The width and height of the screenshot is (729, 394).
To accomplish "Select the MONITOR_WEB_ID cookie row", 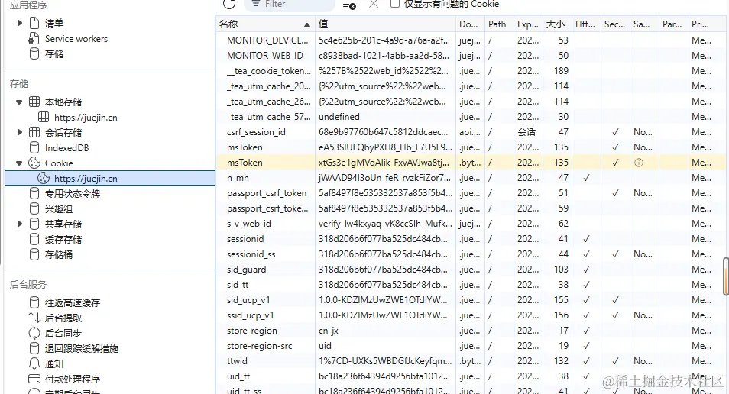I will (x=471, y=55).
